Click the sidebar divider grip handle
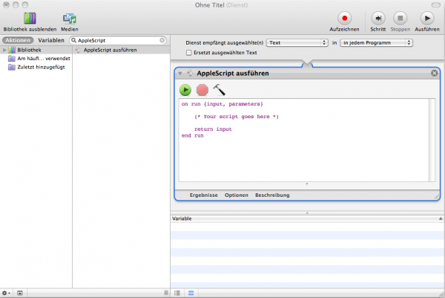The height and width of the screenshot is (298, 445). 166,293
